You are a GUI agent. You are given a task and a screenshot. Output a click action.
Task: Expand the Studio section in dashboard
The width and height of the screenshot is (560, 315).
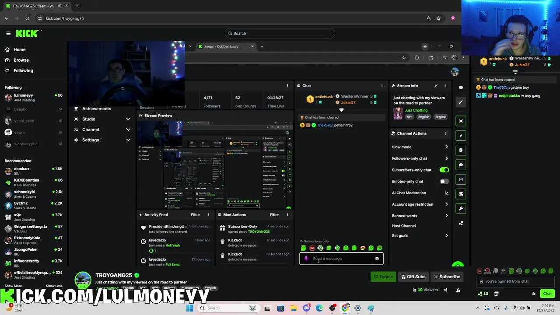102,119
